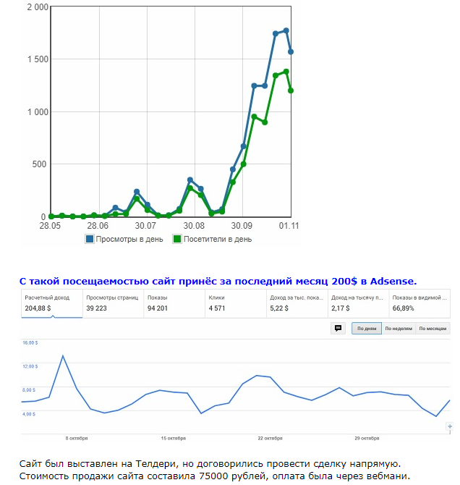Open the Расчетный доход metric tab
Screen dimensions: 460x485
click(50, 303)
